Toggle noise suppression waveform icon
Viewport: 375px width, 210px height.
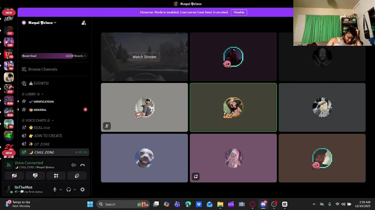tap(74, 165)
